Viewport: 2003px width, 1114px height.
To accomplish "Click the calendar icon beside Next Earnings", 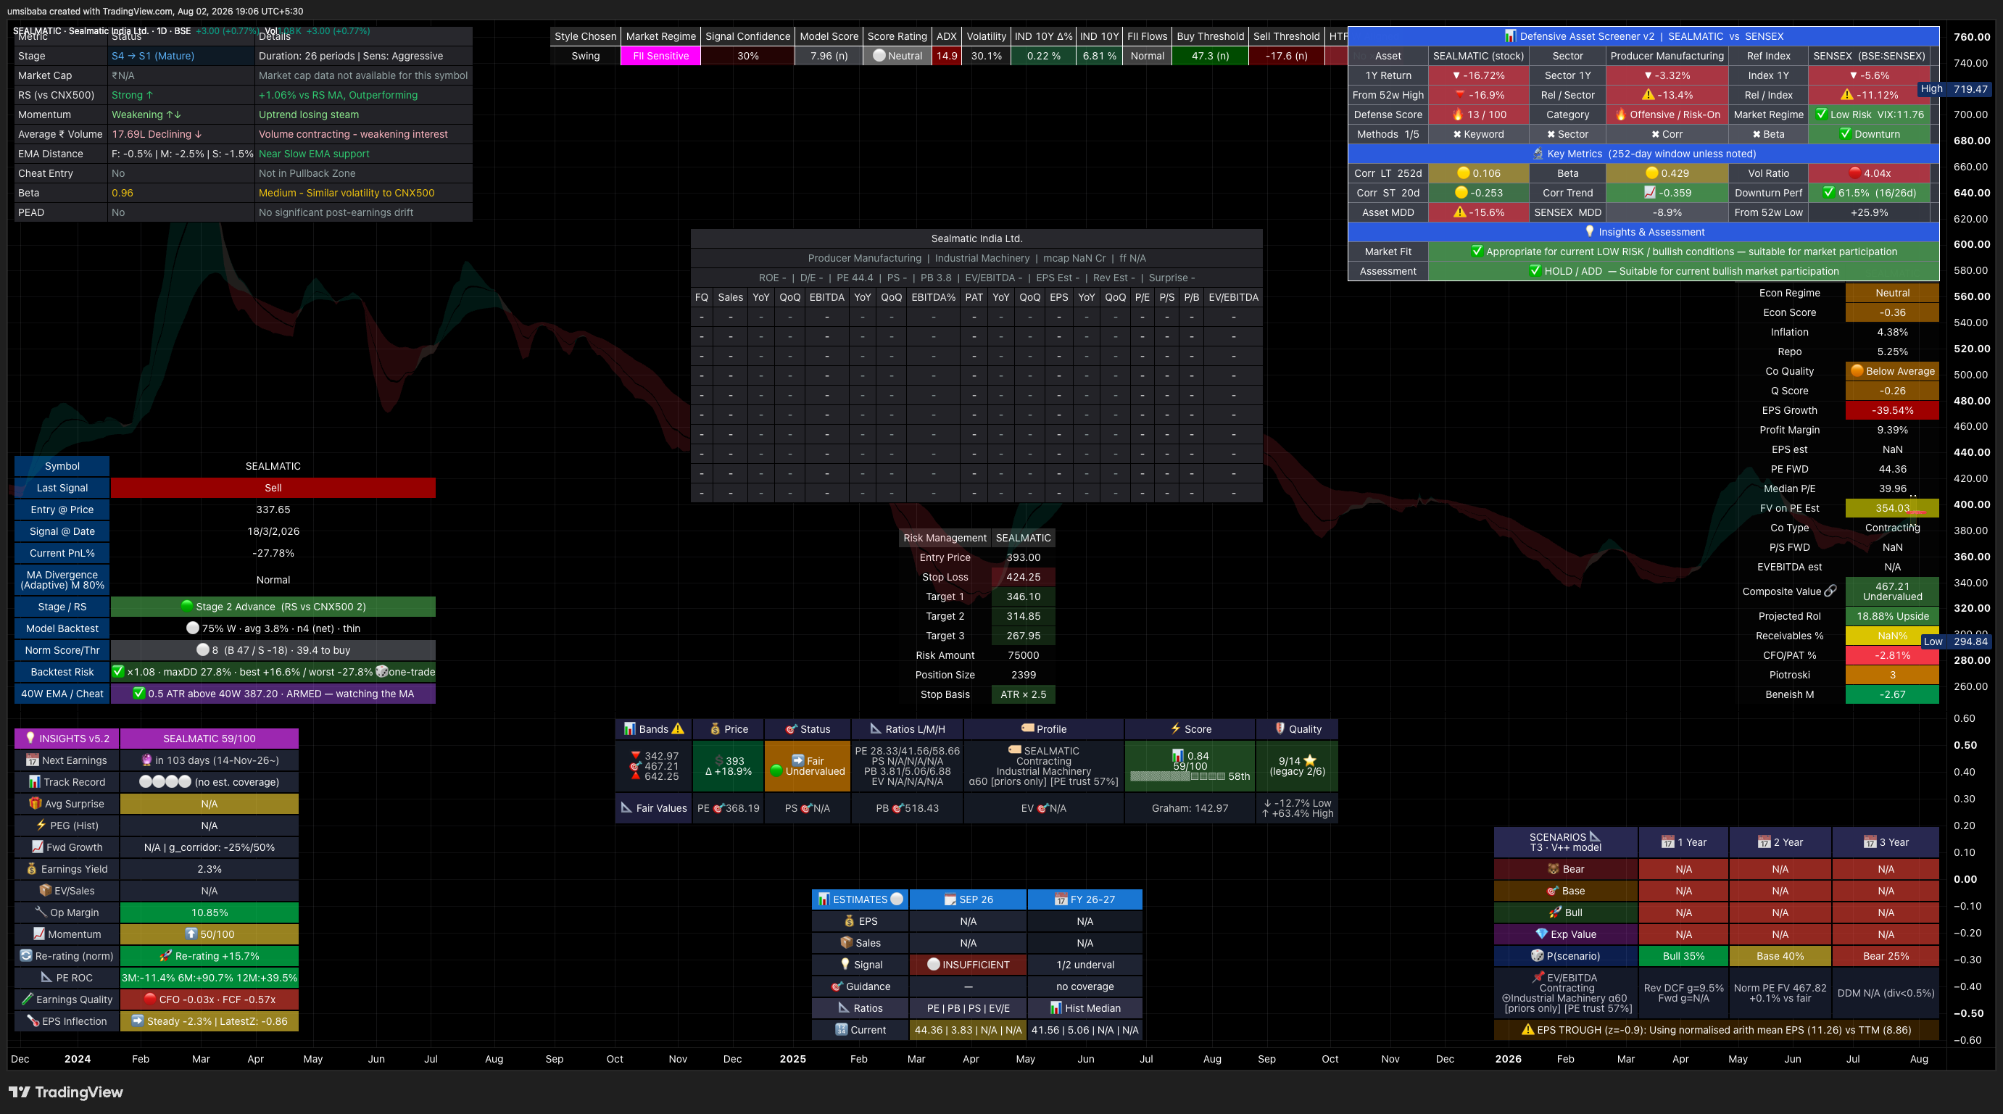I will (x=32, y=760).
